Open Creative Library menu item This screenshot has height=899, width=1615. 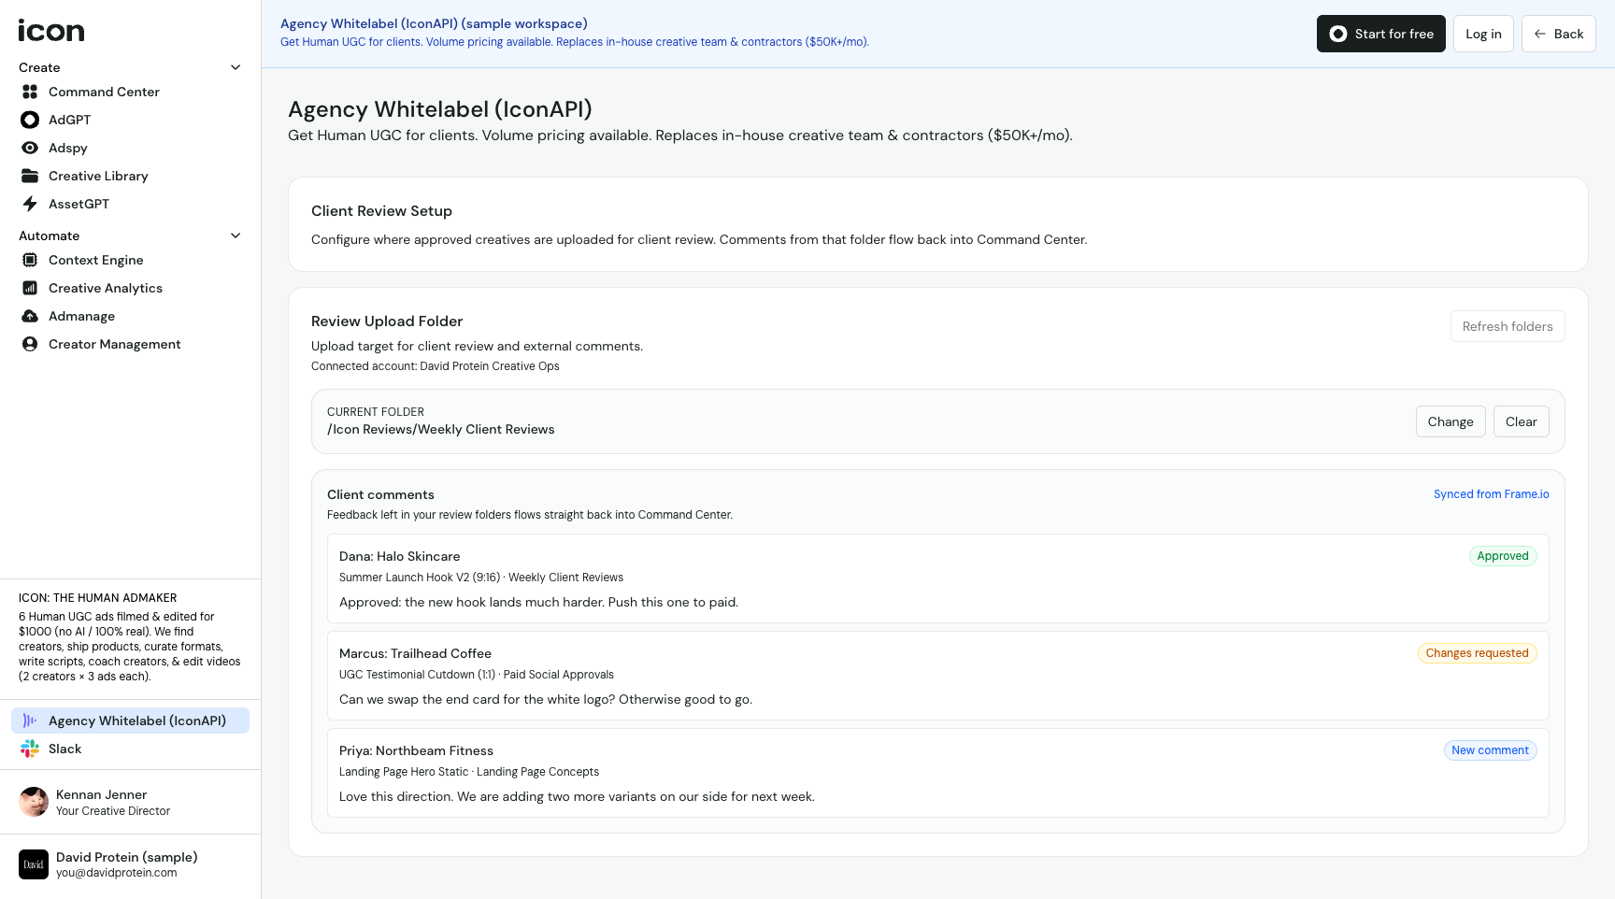[x=130, y=176]
